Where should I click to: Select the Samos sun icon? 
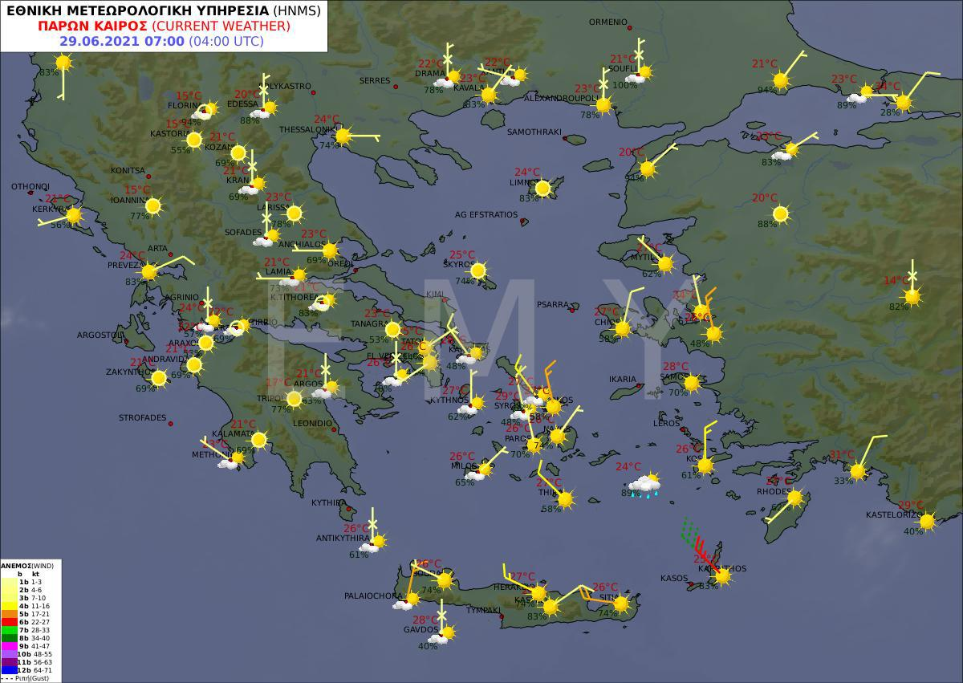click(x=691, y=384)
